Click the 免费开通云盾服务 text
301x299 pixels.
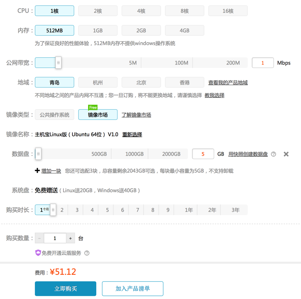pos(61,253)
